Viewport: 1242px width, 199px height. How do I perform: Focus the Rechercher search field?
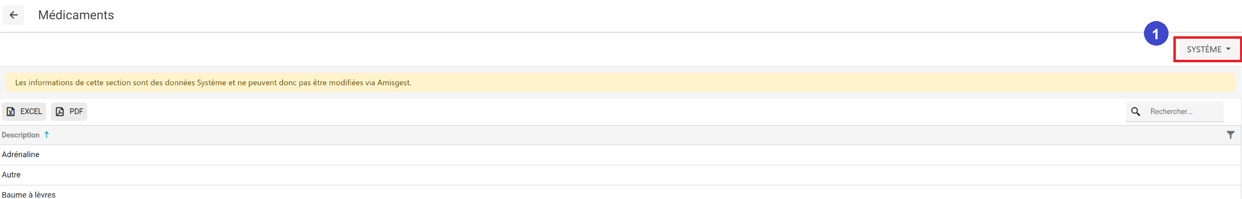(x=1184, y=112)
